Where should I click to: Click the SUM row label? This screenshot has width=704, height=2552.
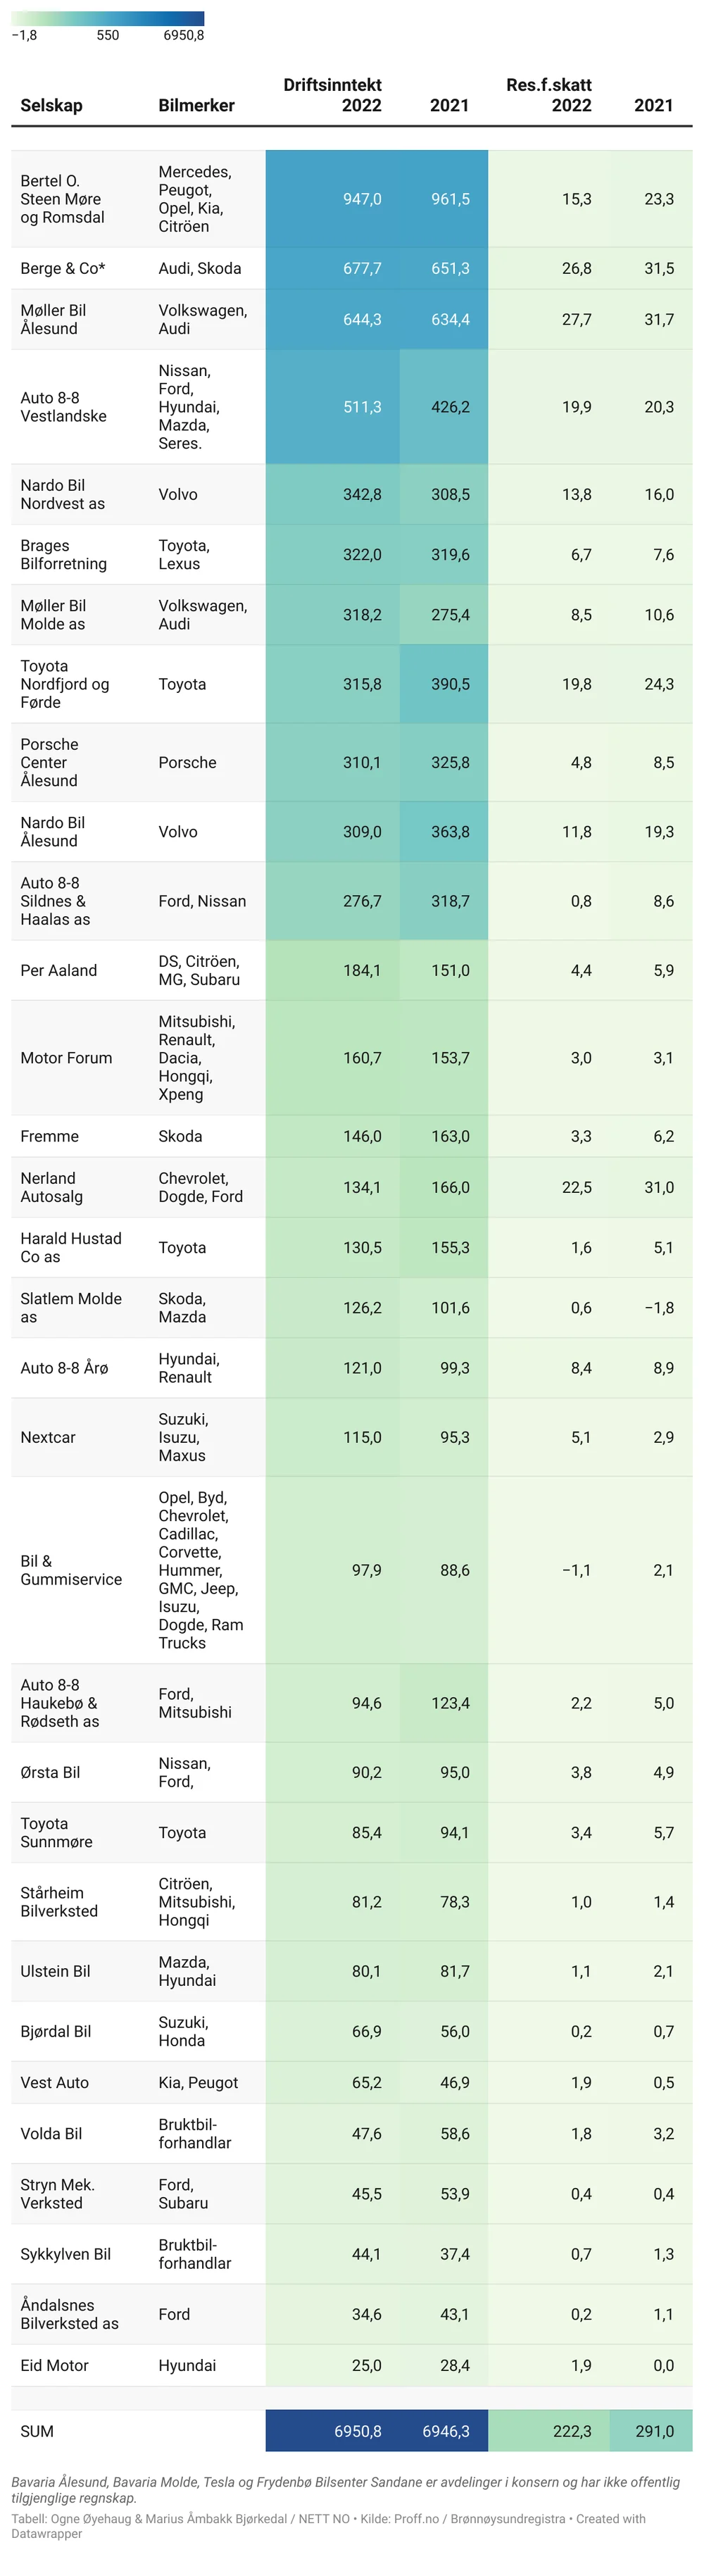(37, 2431)
